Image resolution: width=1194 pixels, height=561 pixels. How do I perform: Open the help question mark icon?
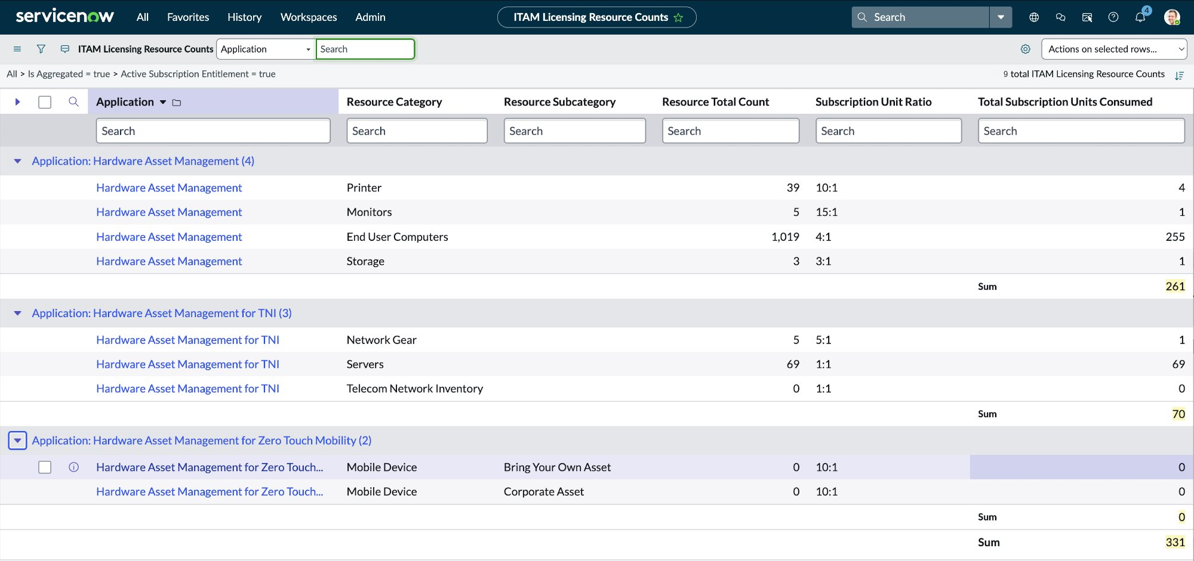point(1113,17)
